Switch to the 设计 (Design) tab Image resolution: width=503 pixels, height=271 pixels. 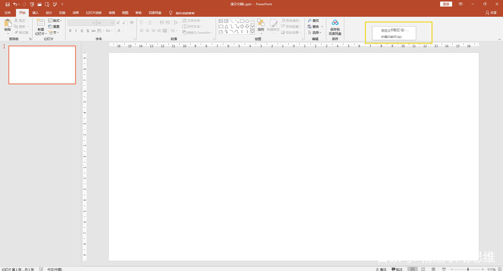[49, 13]
